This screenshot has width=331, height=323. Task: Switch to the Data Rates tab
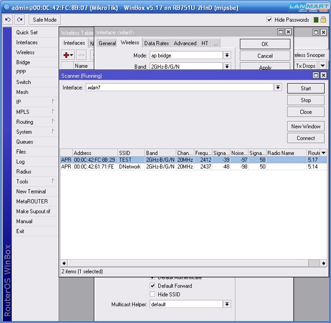[156, 44]
